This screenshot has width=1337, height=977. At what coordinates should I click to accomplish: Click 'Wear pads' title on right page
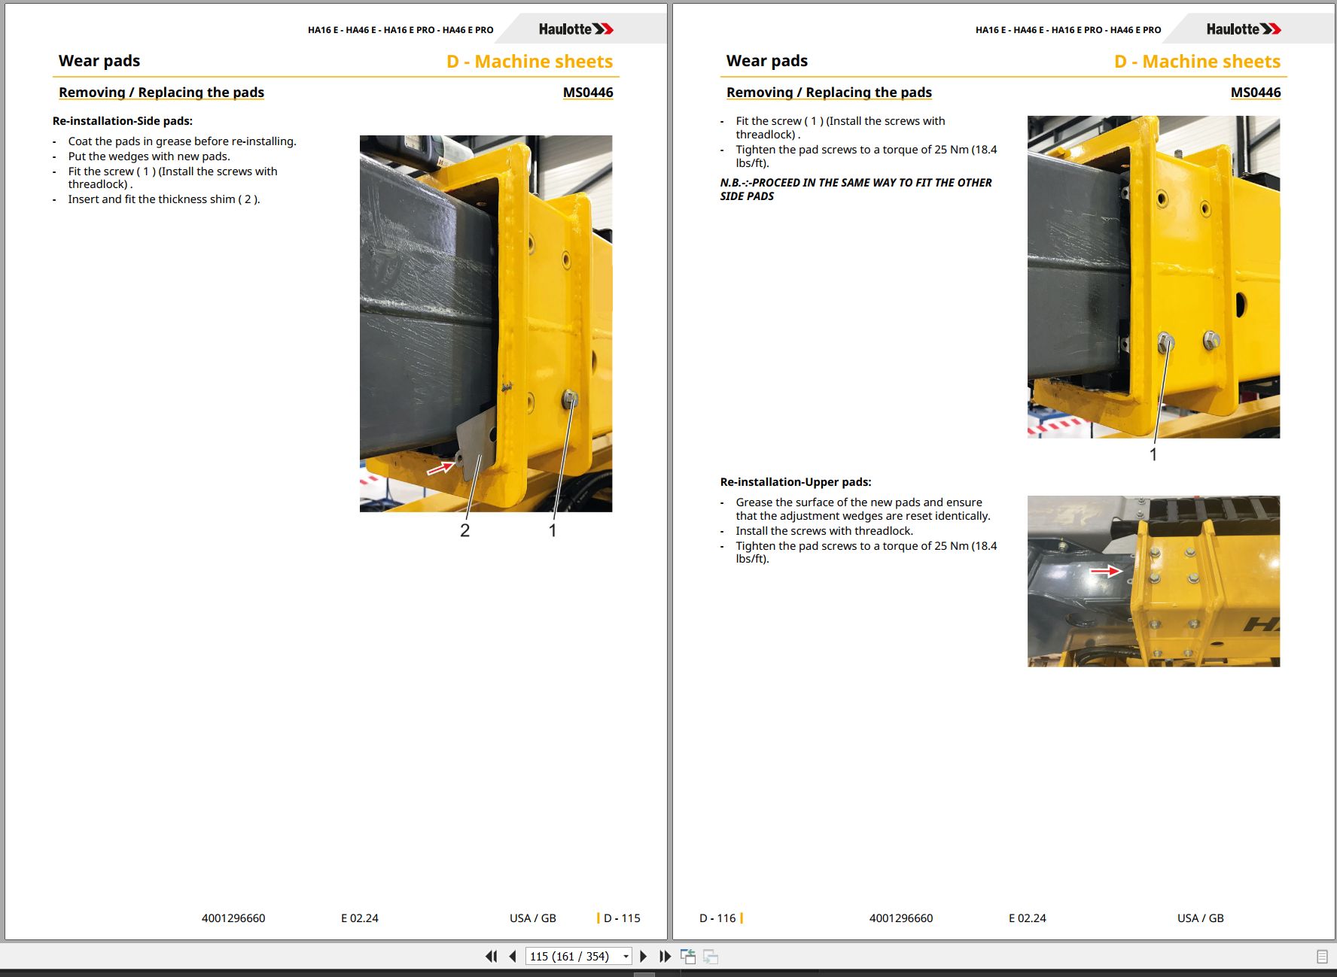767,61
